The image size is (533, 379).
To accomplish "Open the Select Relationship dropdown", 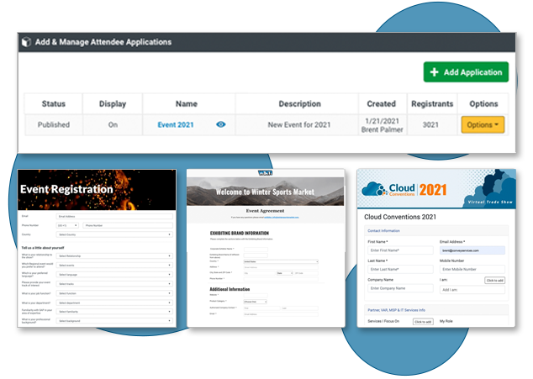I will [114, 256].
